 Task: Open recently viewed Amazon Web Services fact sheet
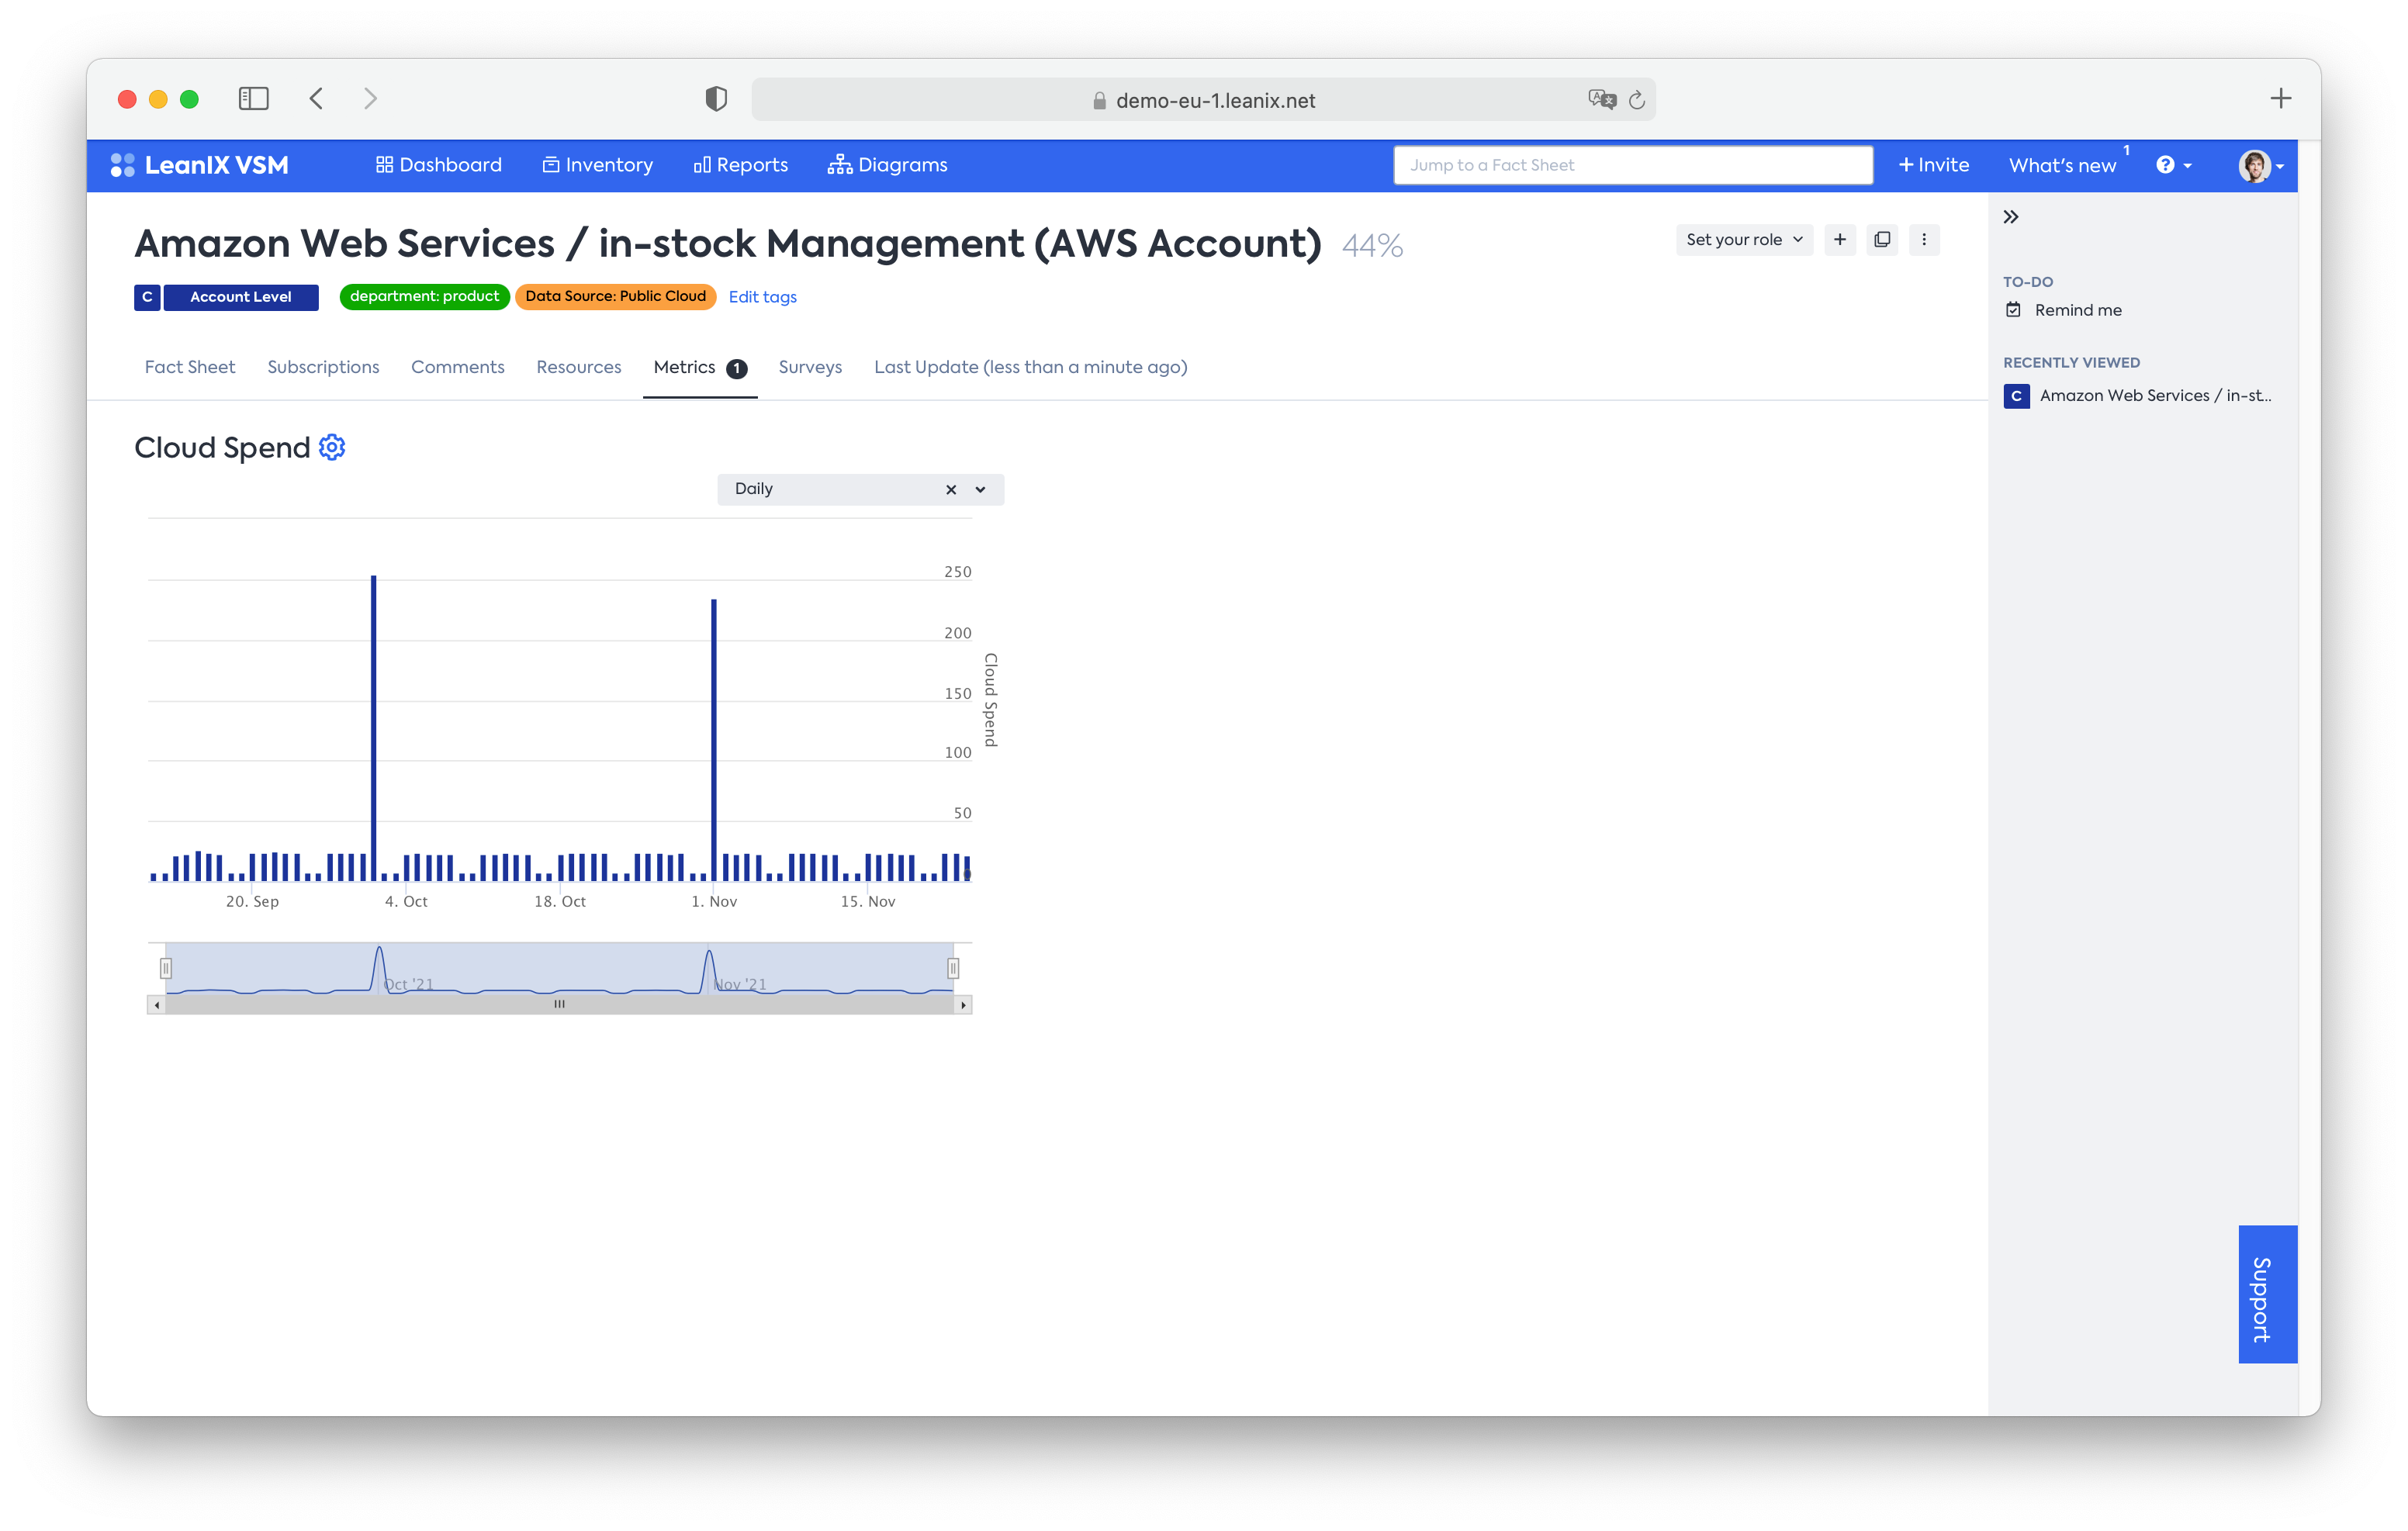click(x=2154, y=396)
